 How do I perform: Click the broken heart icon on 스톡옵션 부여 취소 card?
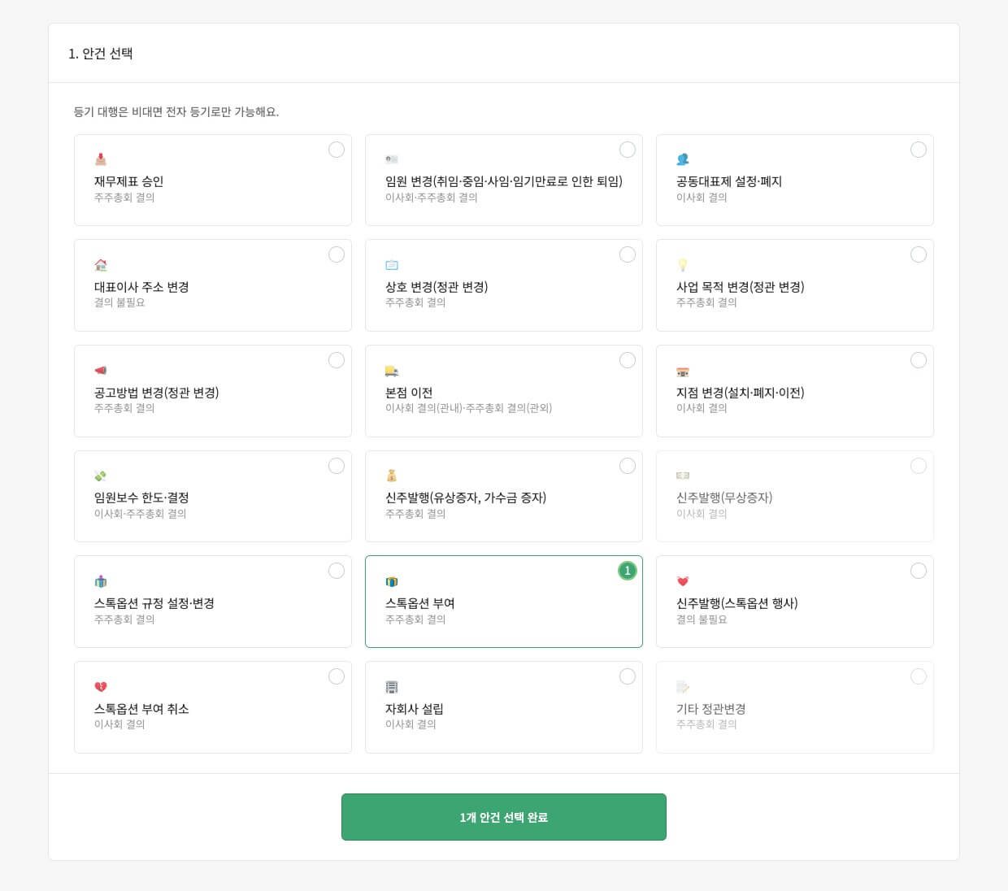pyautogui.click(x=101, y=686)
